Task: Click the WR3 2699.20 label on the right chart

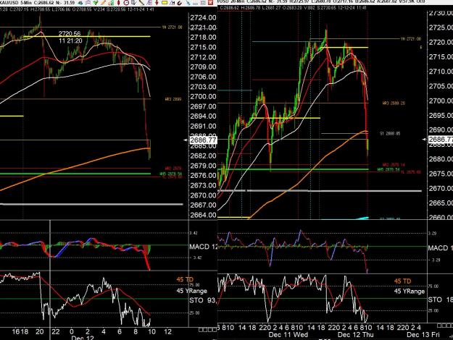Action: (394, 103)
